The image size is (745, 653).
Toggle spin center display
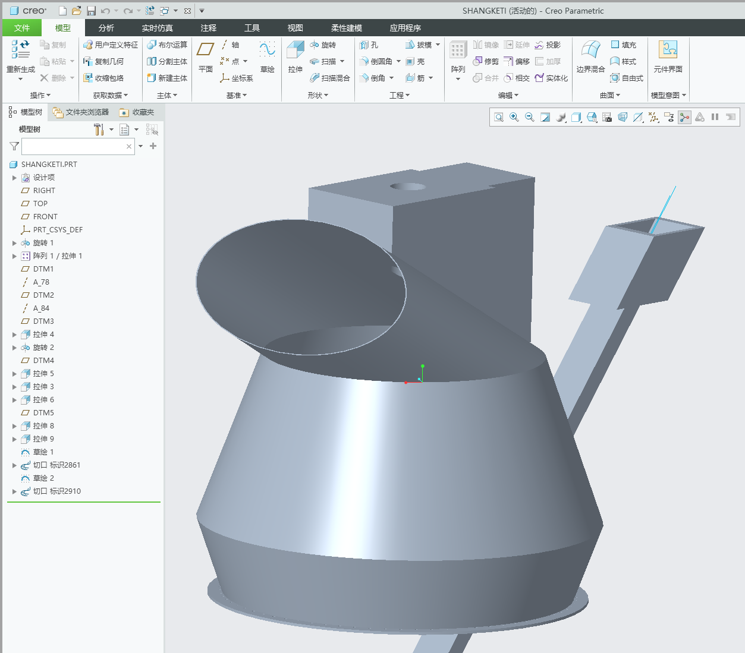click(684, 118)
